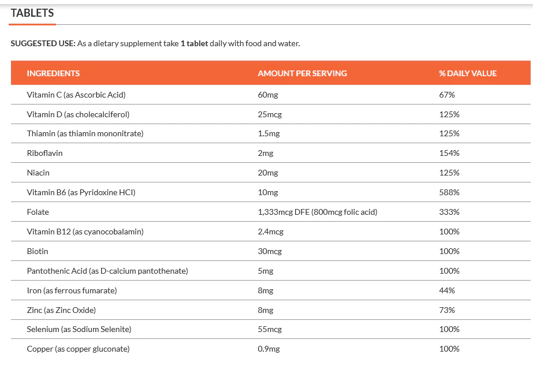The image size is (533, 373).
Task: Click the SUGGESTED USE text line
Action: pyautogui.click(x=155, y=43)
